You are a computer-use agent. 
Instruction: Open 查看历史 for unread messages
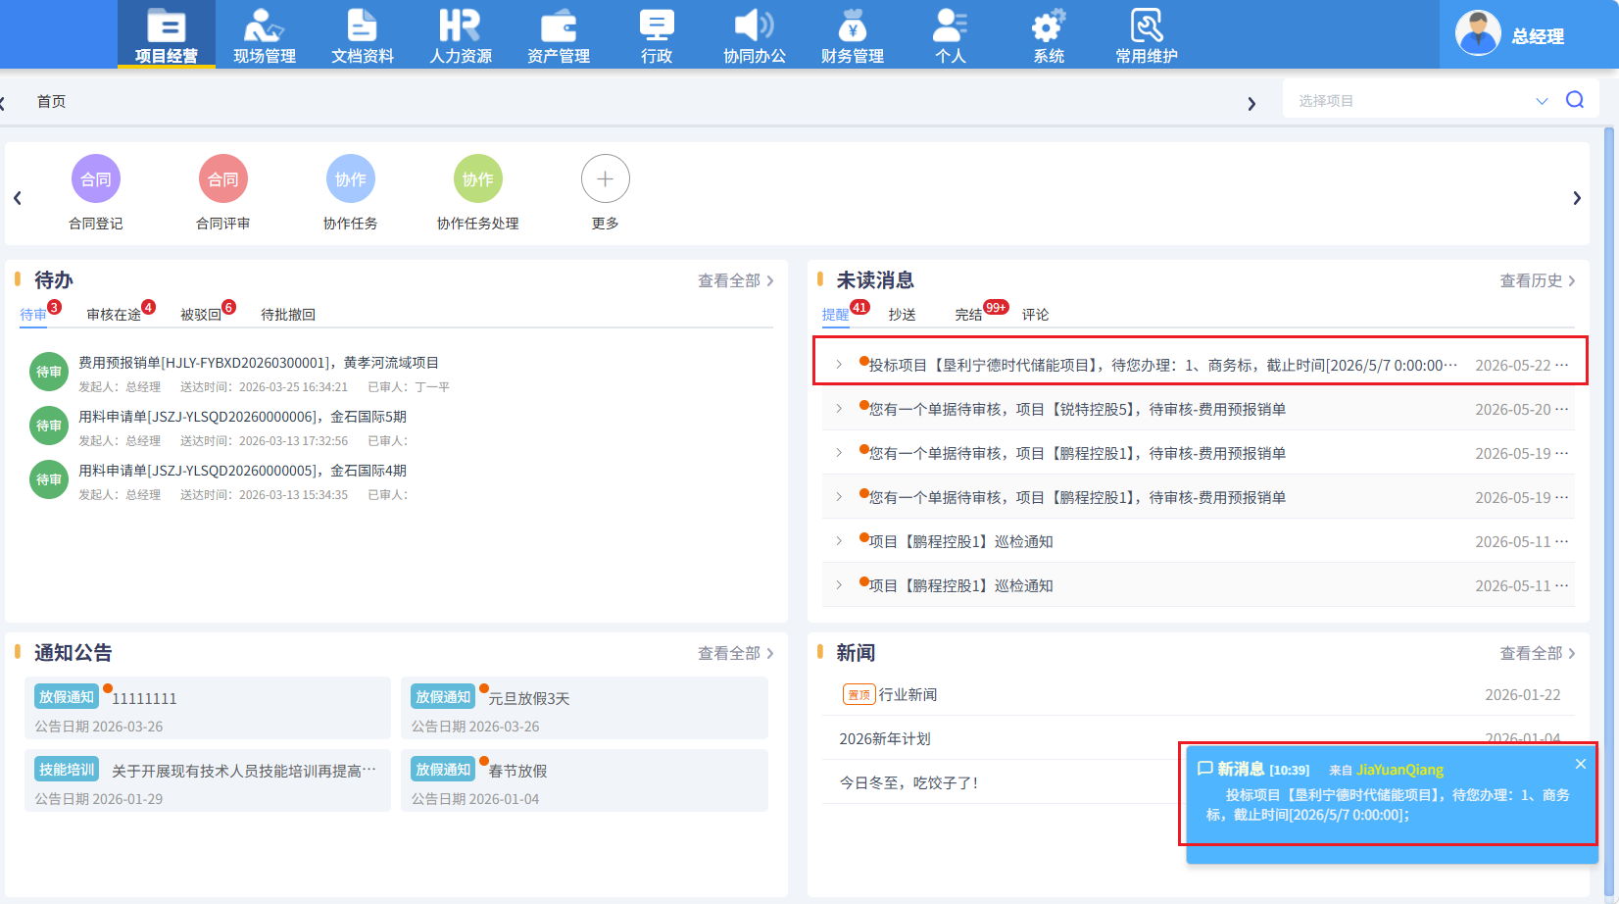click(x=1539, y=281)
